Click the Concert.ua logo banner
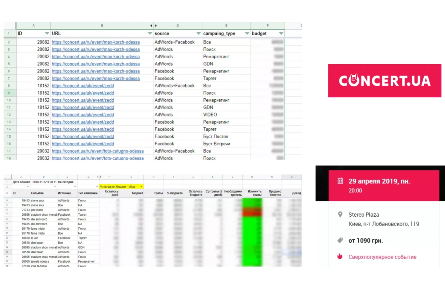 pyautogui.click(x=385, y=81)
